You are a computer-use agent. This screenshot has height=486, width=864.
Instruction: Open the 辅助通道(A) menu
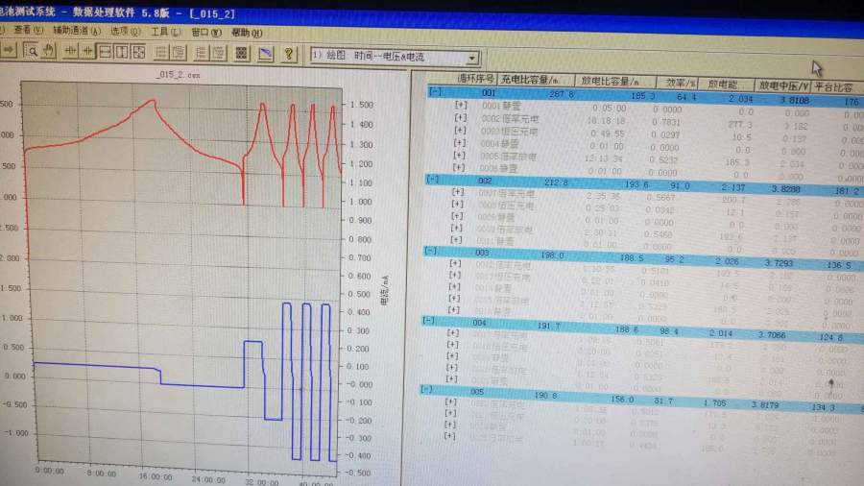77,31
